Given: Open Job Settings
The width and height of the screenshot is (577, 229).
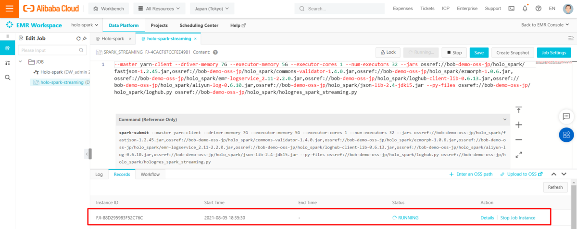Looking at the screenshot, I should coord(554,53).
